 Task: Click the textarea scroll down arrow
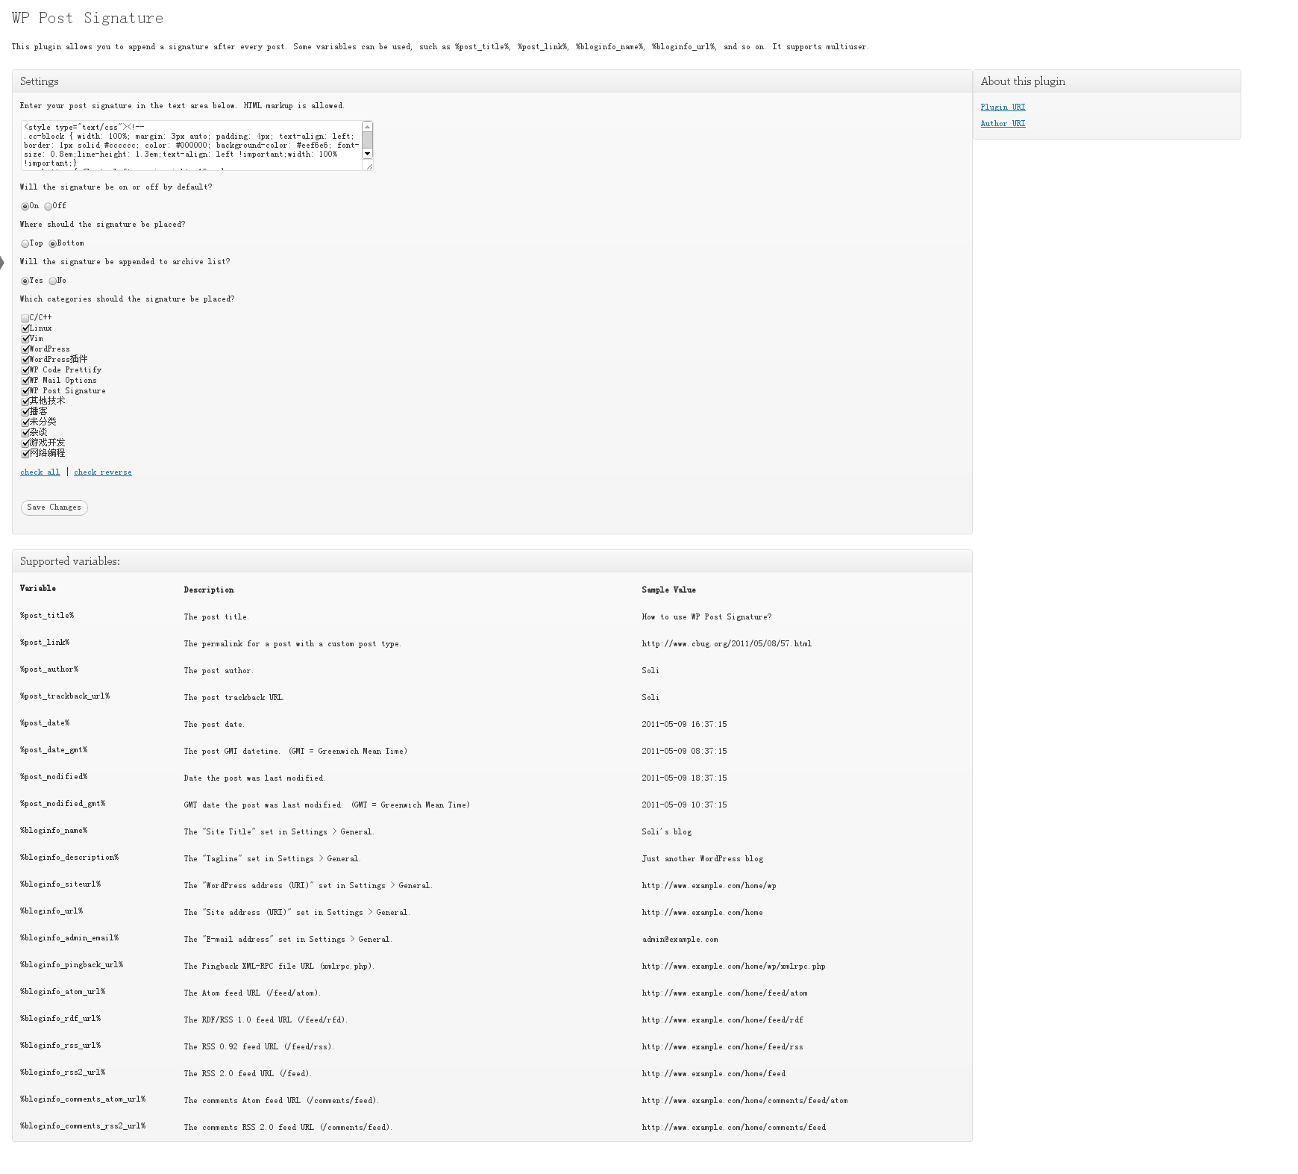[367, 154]
